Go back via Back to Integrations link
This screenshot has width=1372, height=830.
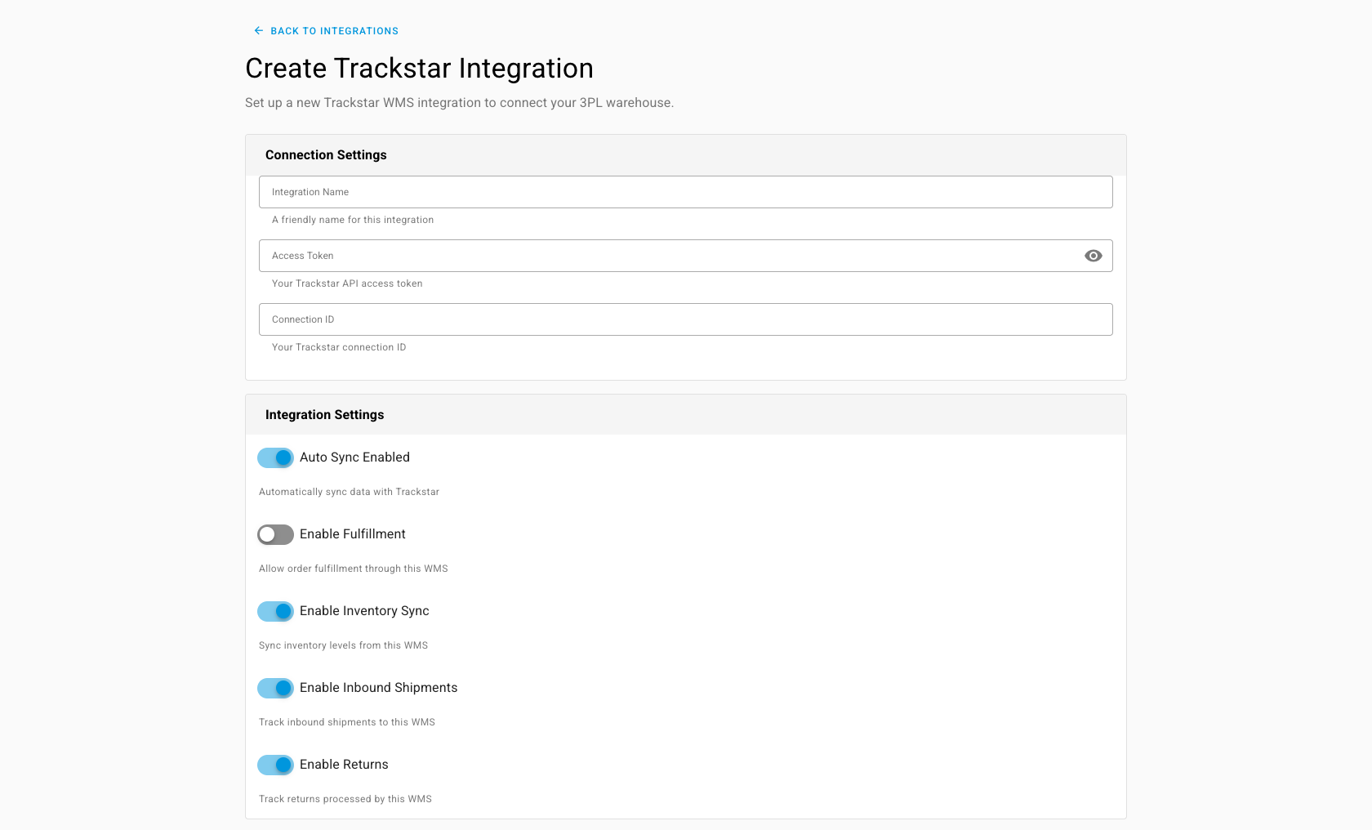pyautogui.click(x=326, y=31)
